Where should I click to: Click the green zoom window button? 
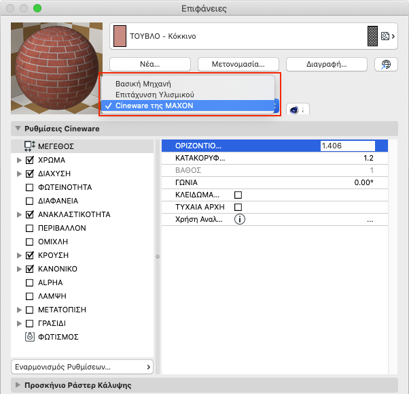37,8
